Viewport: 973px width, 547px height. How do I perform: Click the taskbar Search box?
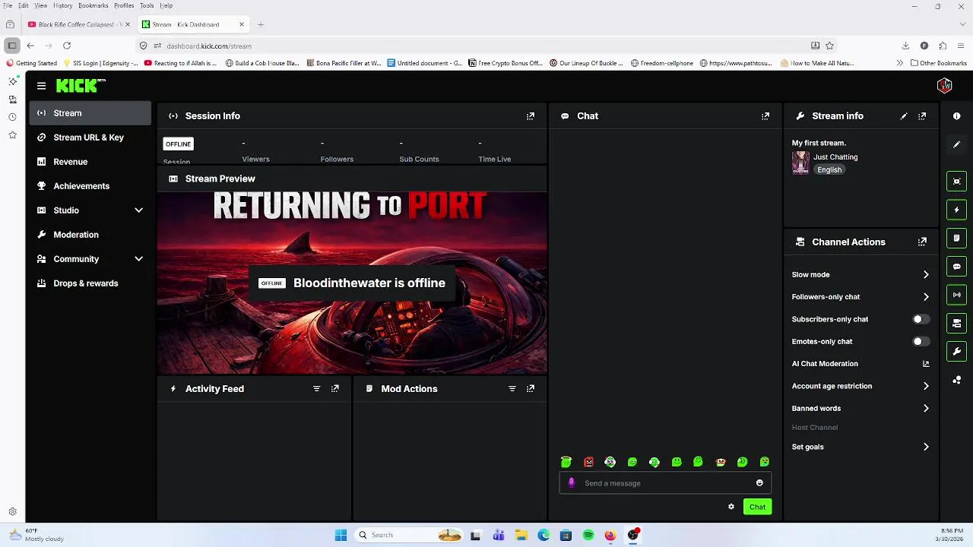coord(409,535)
